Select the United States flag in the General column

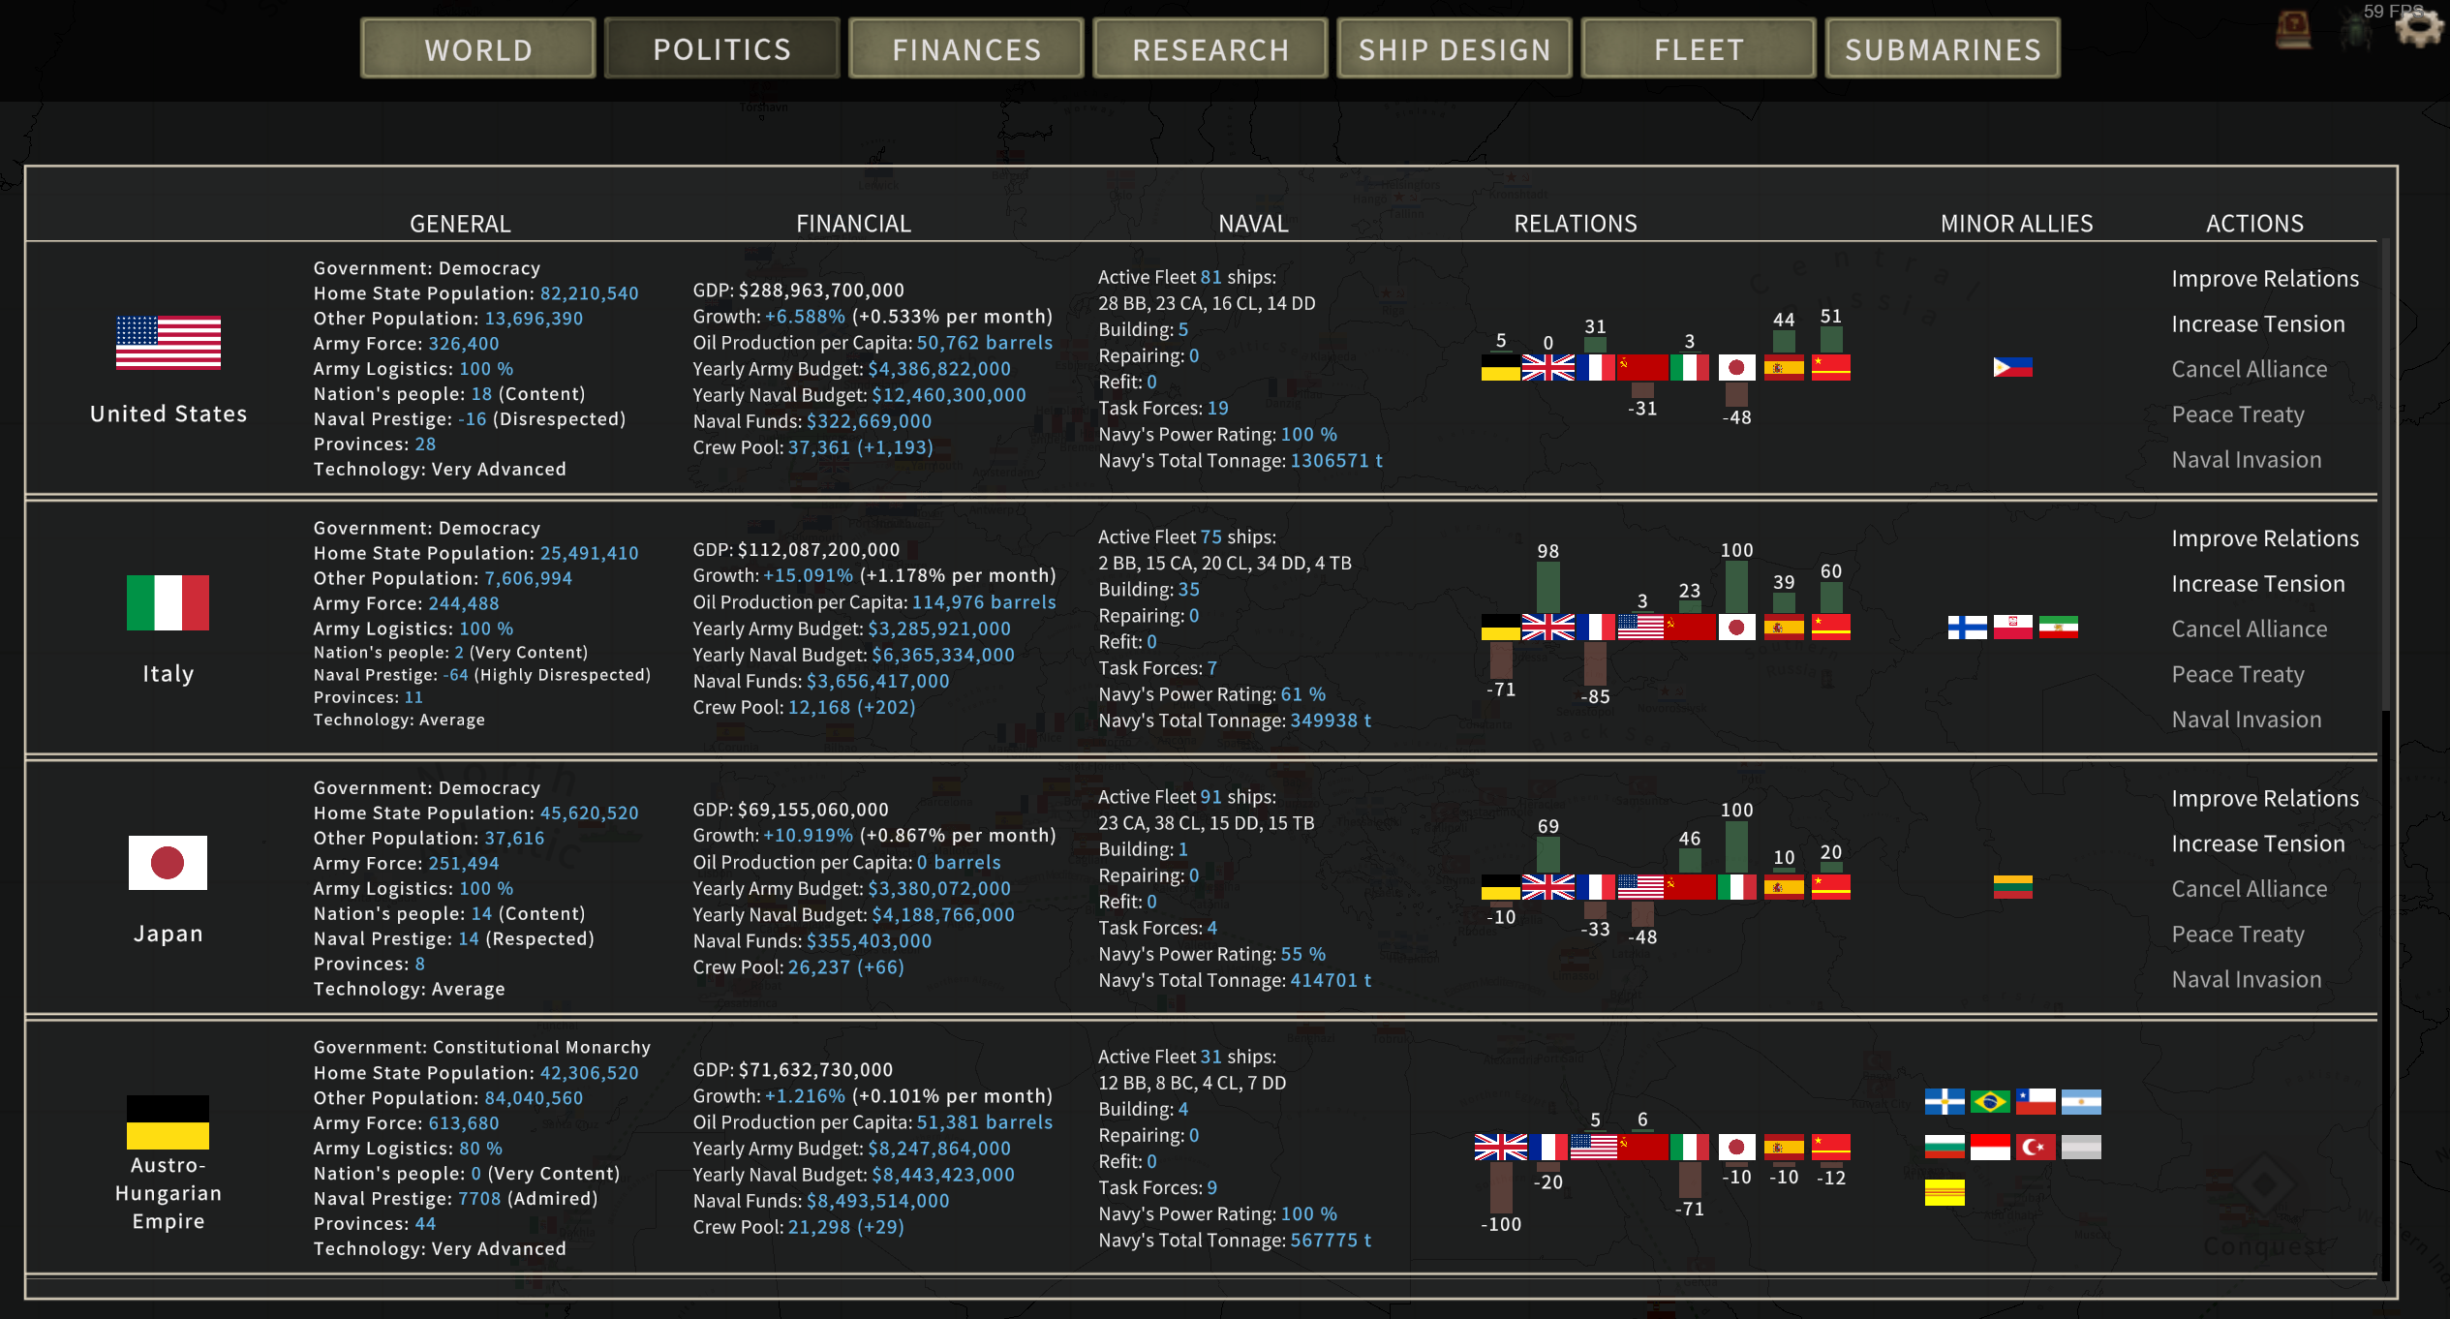click(x=168, y=342)
